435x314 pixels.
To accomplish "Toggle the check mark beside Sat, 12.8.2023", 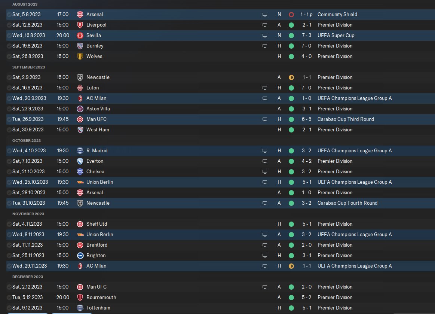I will (9, 25).
